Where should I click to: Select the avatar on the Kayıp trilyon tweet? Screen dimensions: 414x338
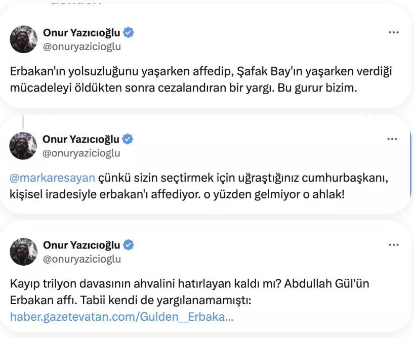(24, 252)
